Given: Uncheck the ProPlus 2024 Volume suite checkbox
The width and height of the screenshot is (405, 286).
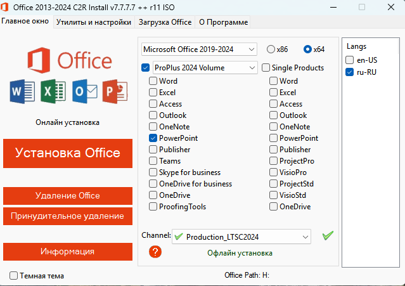Looking at the screenshot, I should pyautogui.click(x=145, y=68).
